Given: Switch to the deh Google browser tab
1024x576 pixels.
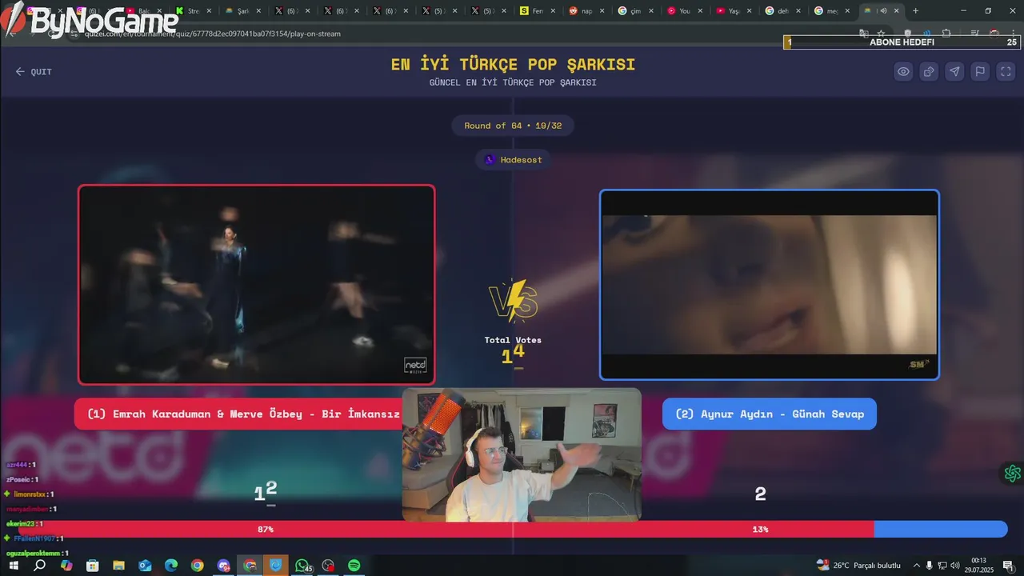Looking at the screenshot, I should pyautogui.click(x=783, y=11).
